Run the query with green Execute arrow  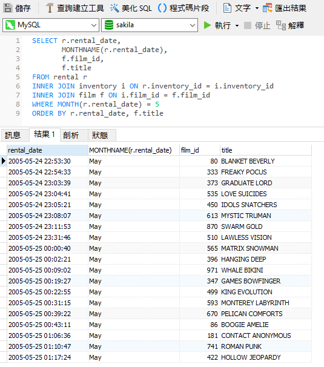[x=207, y=25]
